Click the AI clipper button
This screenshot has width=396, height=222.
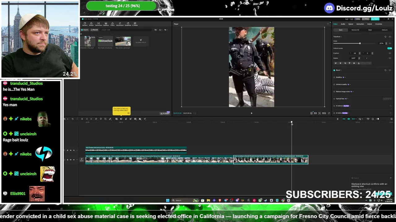click(165, 113)
